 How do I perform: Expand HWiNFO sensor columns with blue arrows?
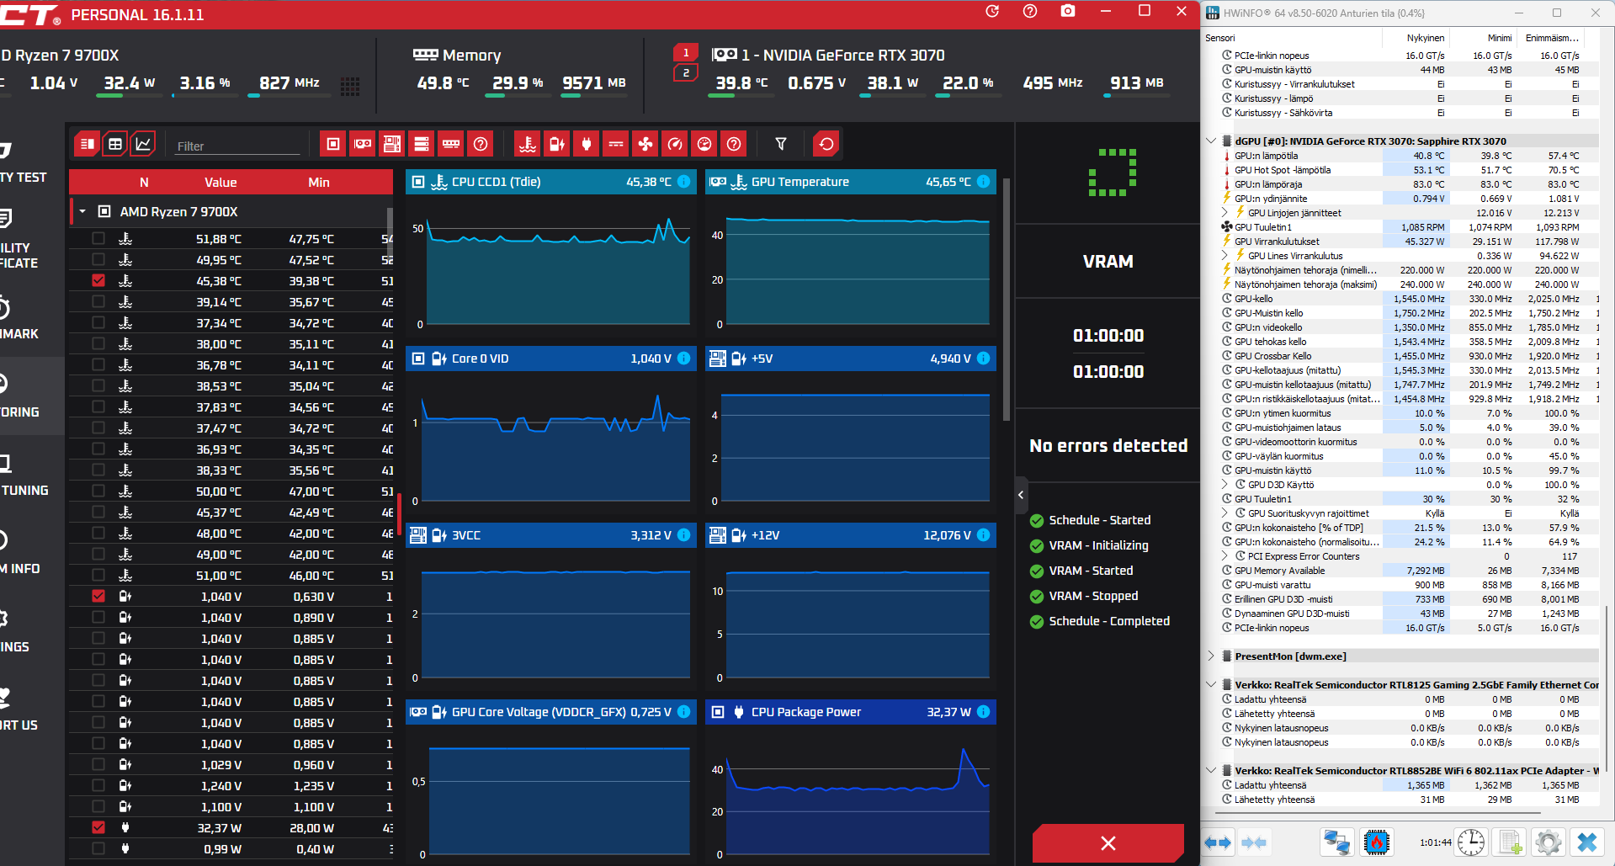(1218, 842)
